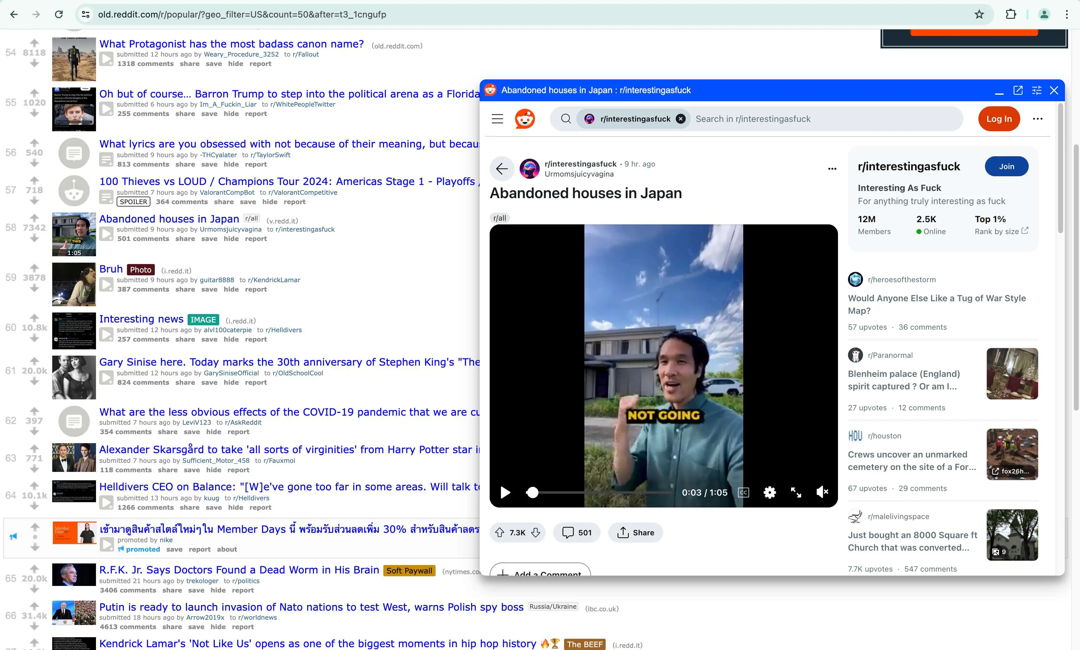Upvote post 65 about R.F.K. Jr.

pos(34,568)
